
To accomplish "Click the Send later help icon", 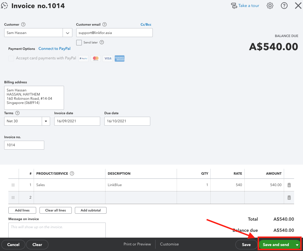I will click(x=102, y=42).
